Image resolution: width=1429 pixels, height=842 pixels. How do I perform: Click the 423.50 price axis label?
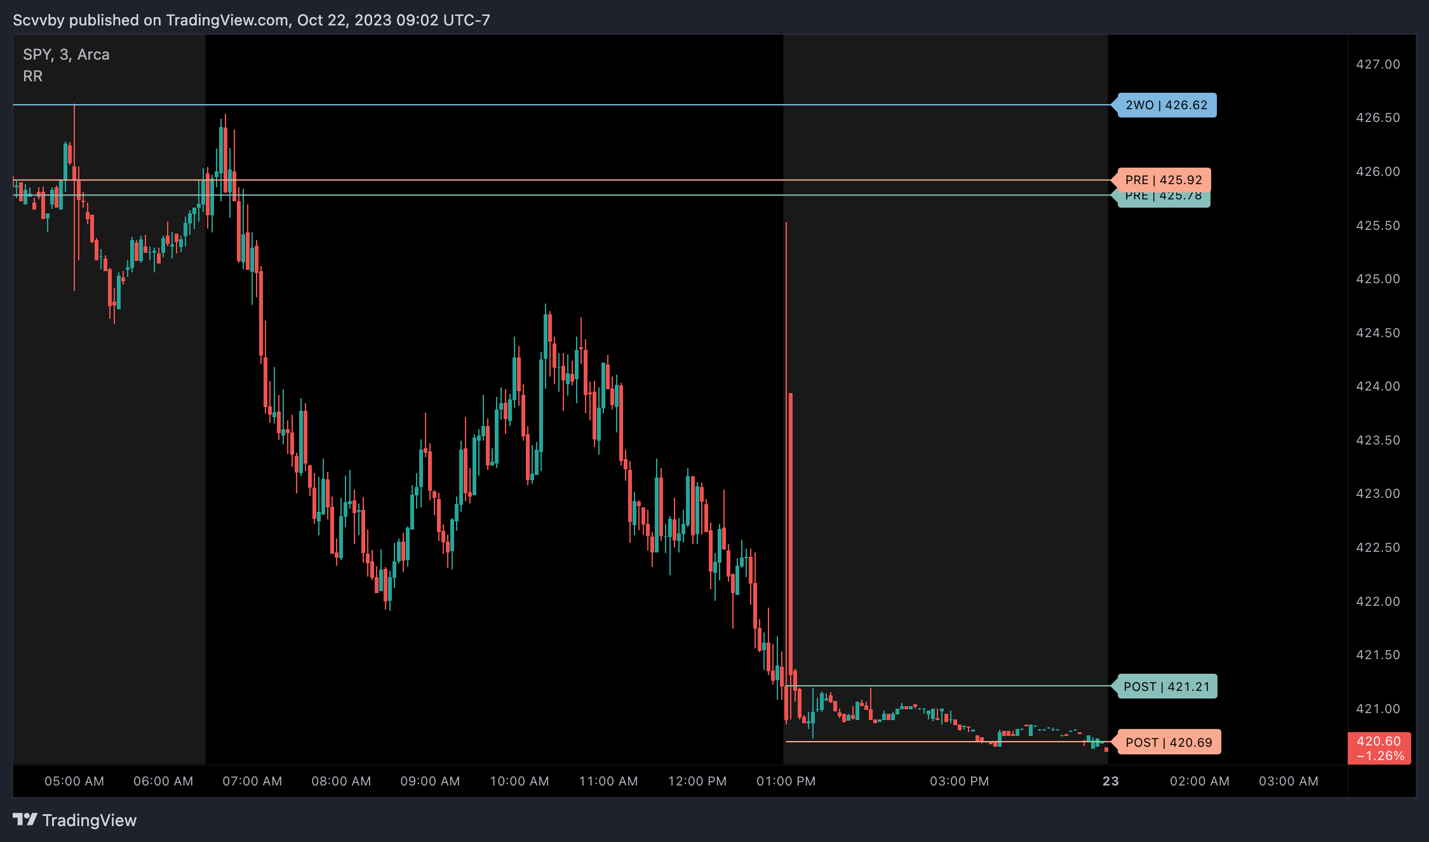(1378, 440)
